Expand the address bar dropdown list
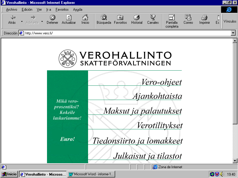This screenshot has width=238, height=178. (x=233, y=33)
